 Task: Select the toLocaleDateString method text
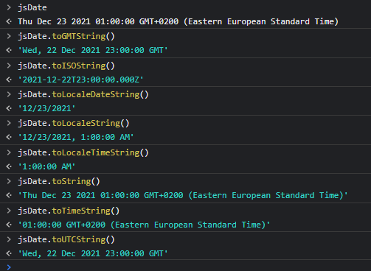click(96, 94)
